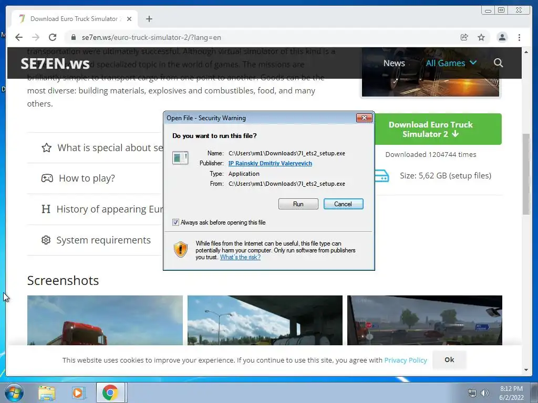
Task: Click the H icon beside History of appearing
Action: coord(46,209)
